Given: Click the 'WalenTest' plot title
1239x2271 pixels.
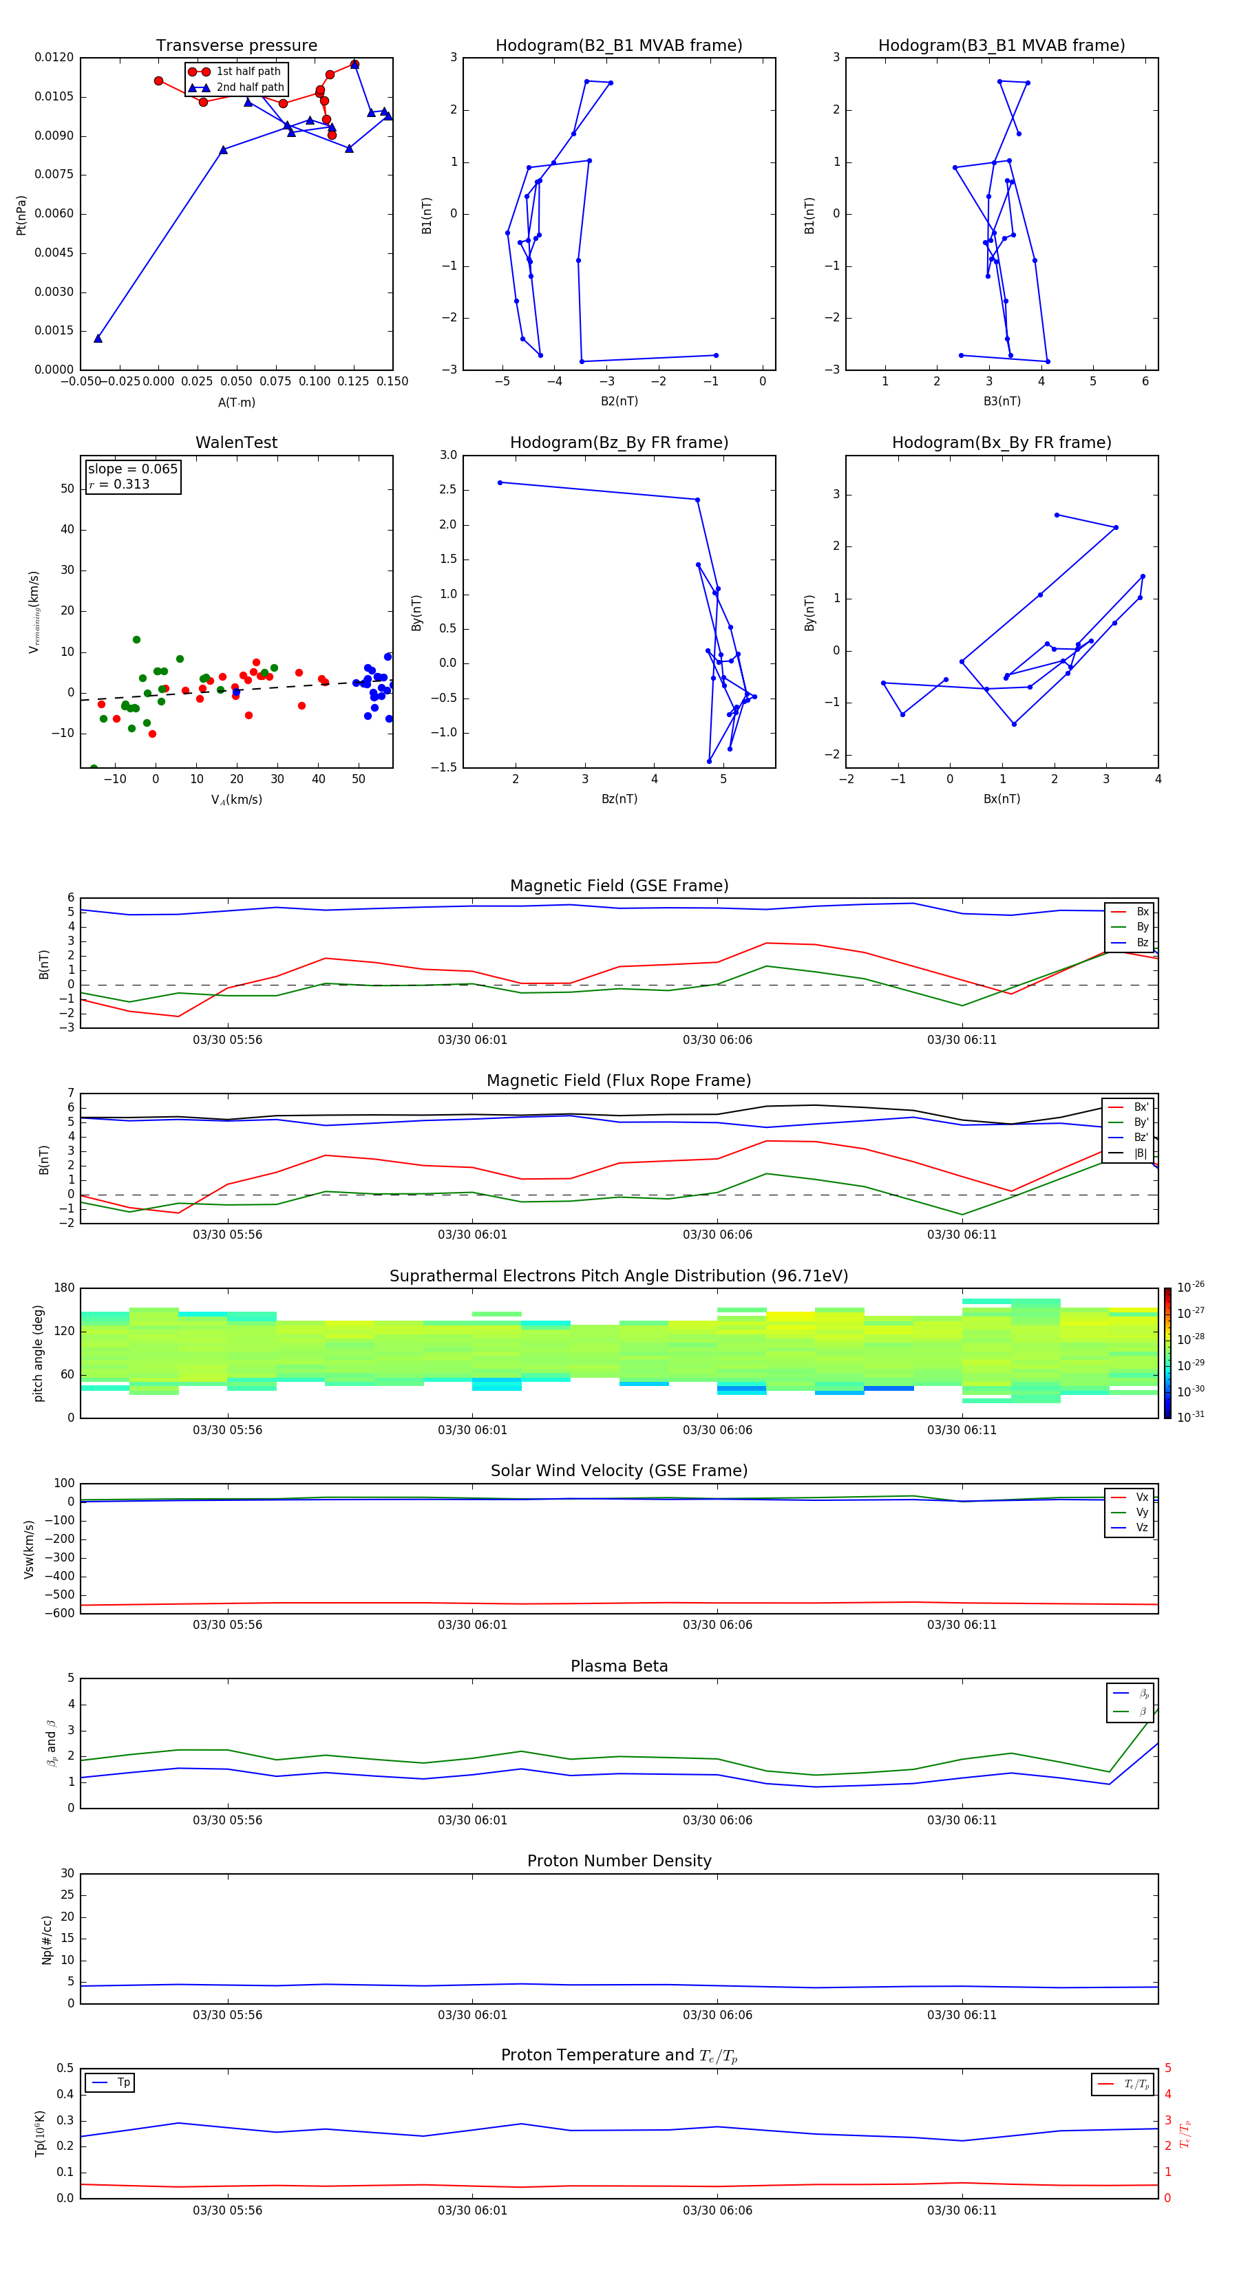Looking at the screenshot, I should pos(236,443).
